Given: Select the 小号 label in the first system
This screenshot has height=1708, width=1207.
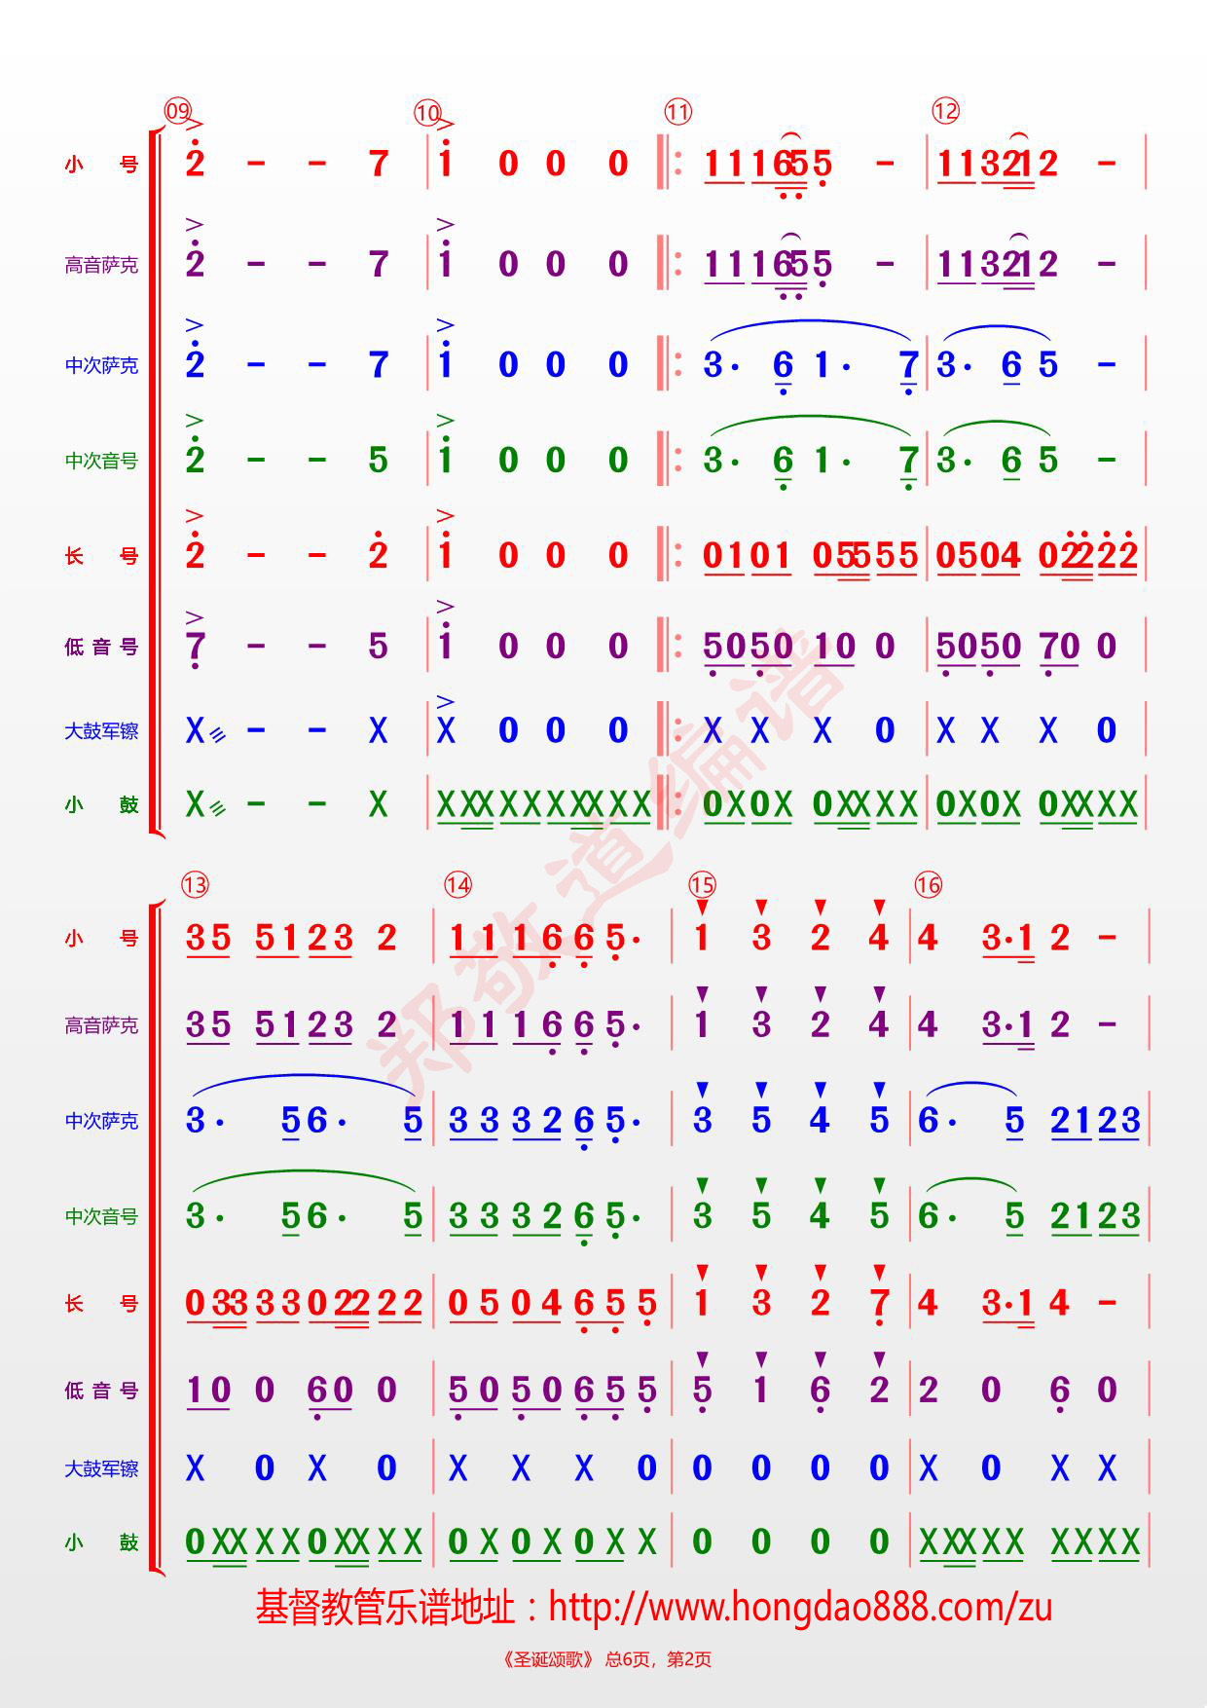Looking at the screenshot, I should click(101, 165).
